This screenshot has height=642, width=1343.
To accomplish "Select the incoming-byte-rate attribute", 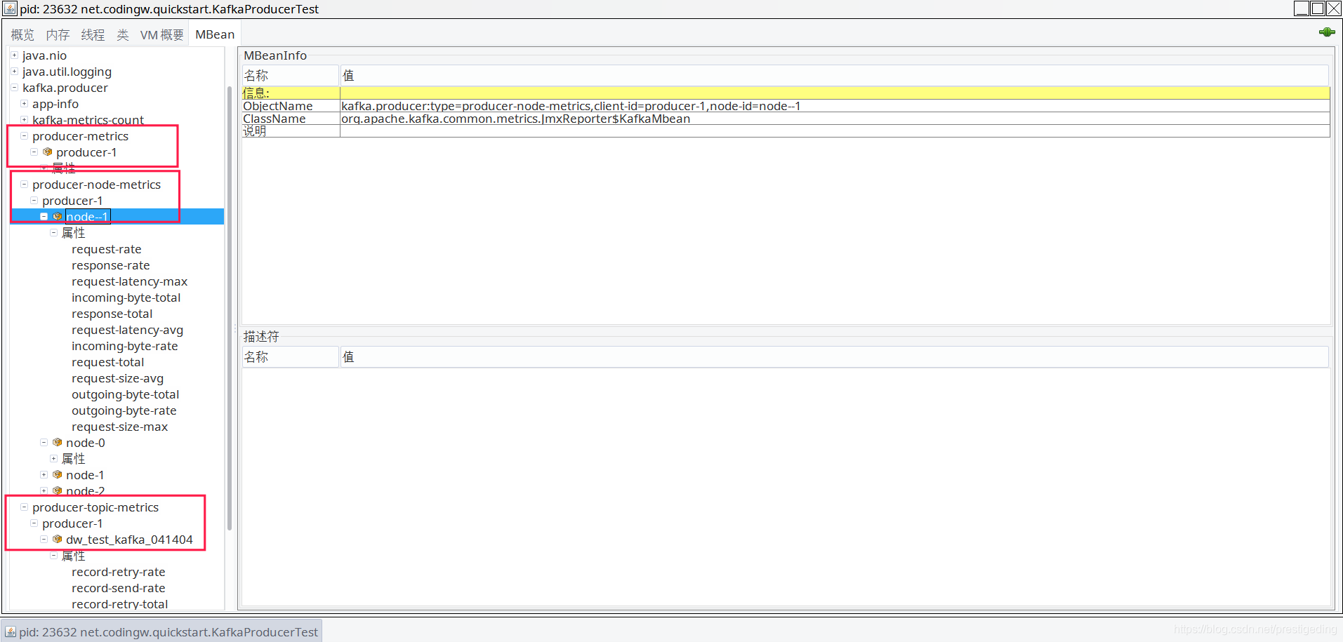I will pyautogui.click(x=124, y=346).
